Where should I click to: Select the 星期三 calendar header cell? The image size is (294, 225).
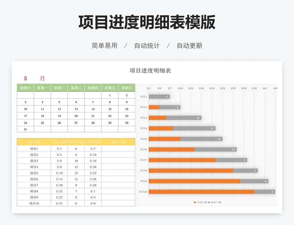[76, 88]
